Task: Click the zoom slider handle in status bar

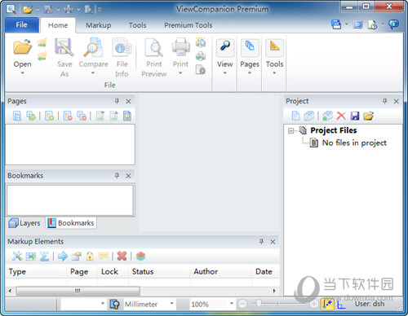Action: coord(259,303)
